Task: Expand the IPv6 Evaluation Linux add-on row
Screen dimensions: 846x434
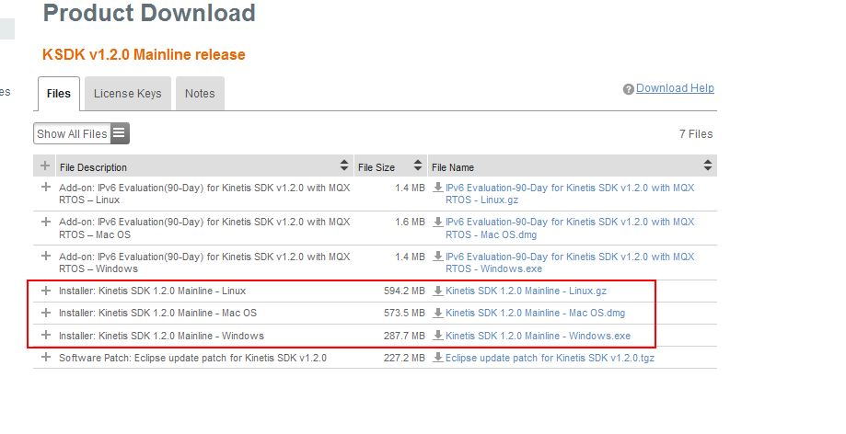Action: [46, 187]
